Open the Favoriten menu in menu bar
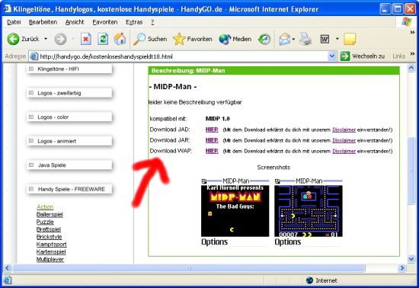This screenshot has height=288, width=419. pos(105,22)
